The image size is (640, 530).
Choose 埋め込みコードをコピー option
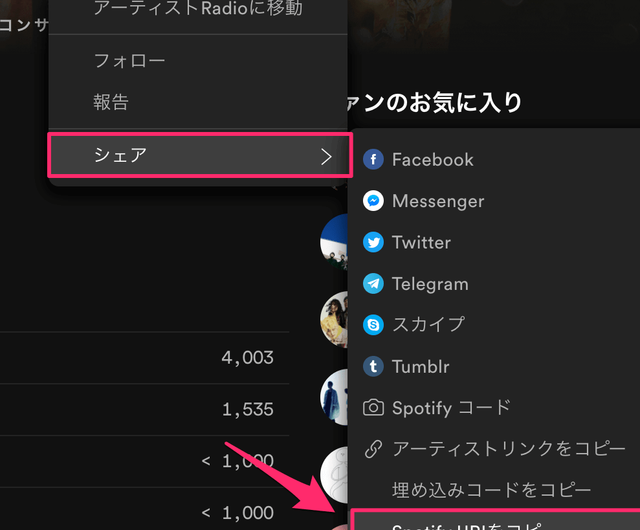tap(491, 490)
